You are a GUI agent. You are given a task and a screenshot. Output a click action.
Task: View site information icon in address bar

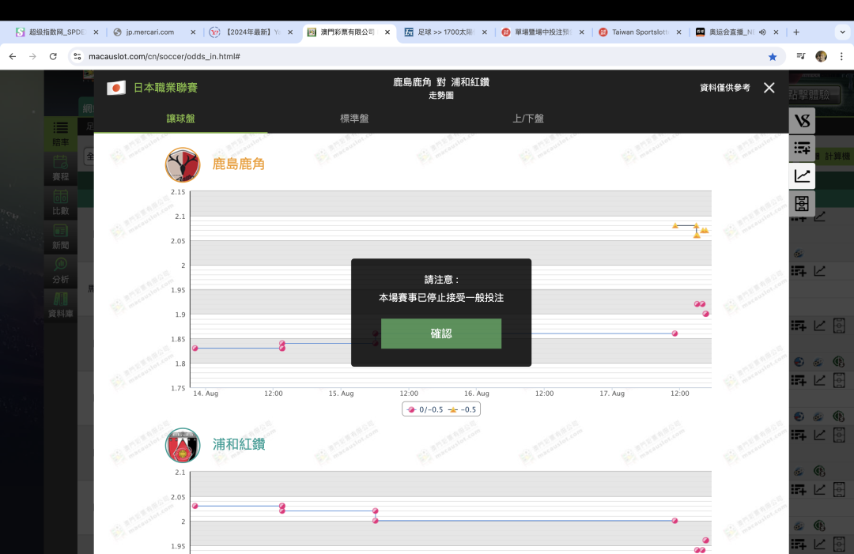point(77,56)
